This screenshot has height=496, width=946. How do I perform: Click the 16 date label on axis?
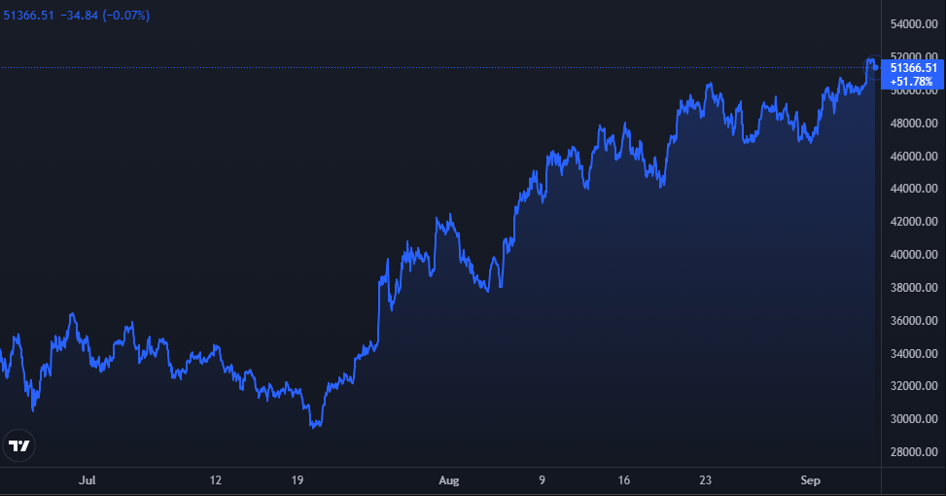point(624,480)
